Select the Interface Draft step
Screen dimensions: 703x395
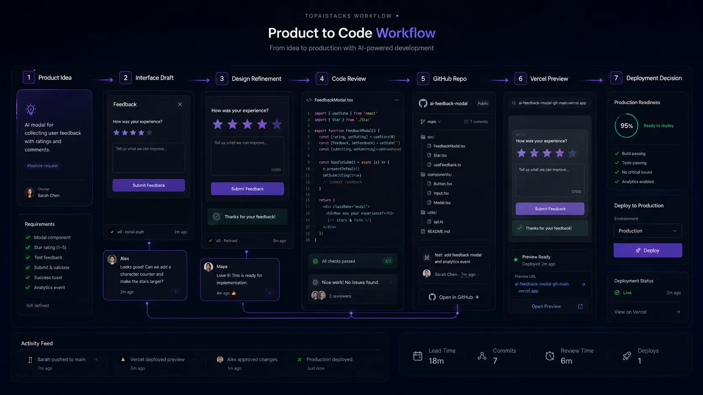pyautogui.click(x=147, y=78)
